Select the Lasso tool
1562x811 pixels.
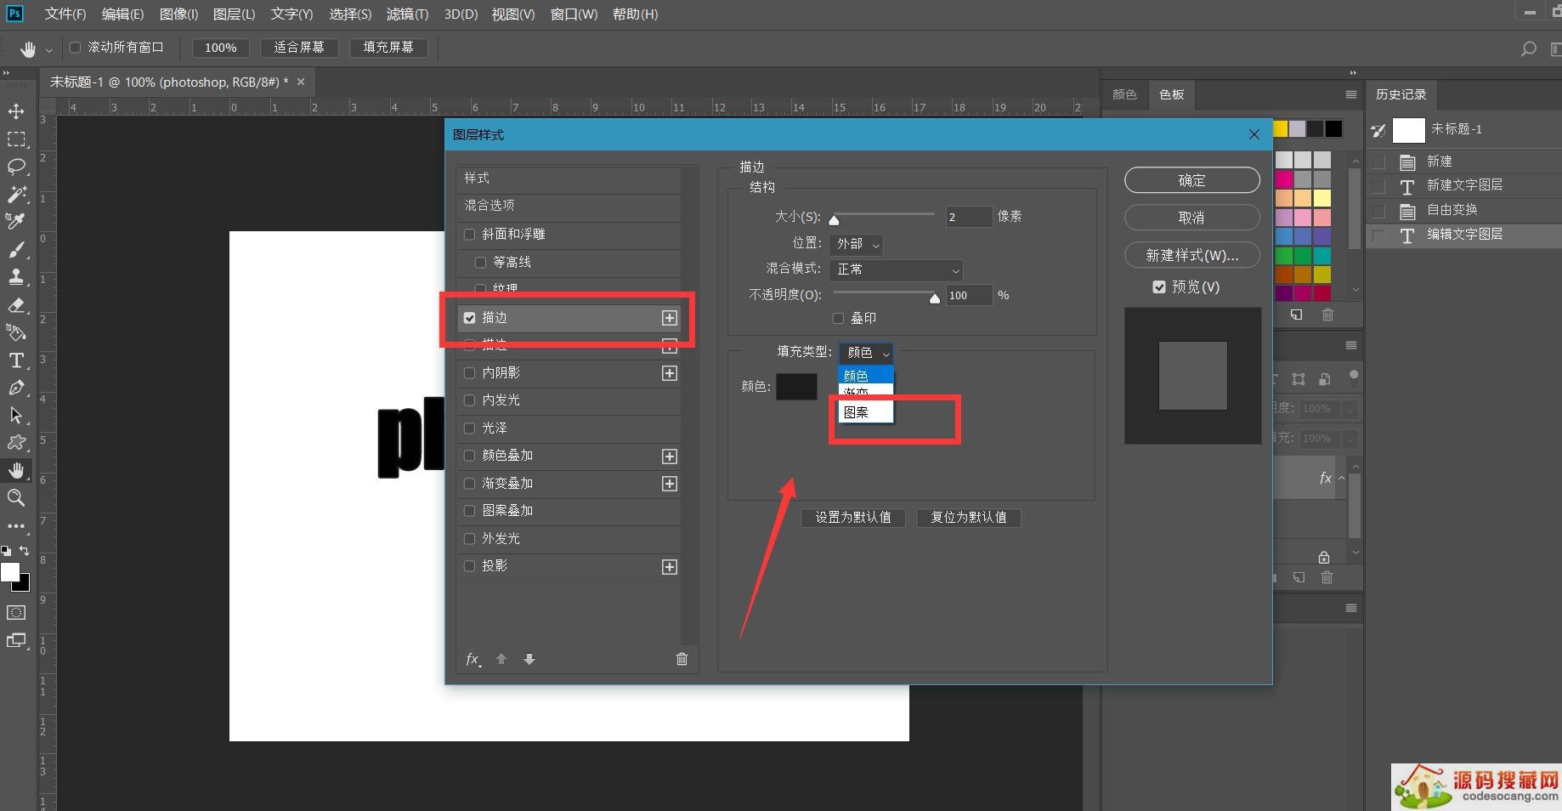click(x=16, y=167)
